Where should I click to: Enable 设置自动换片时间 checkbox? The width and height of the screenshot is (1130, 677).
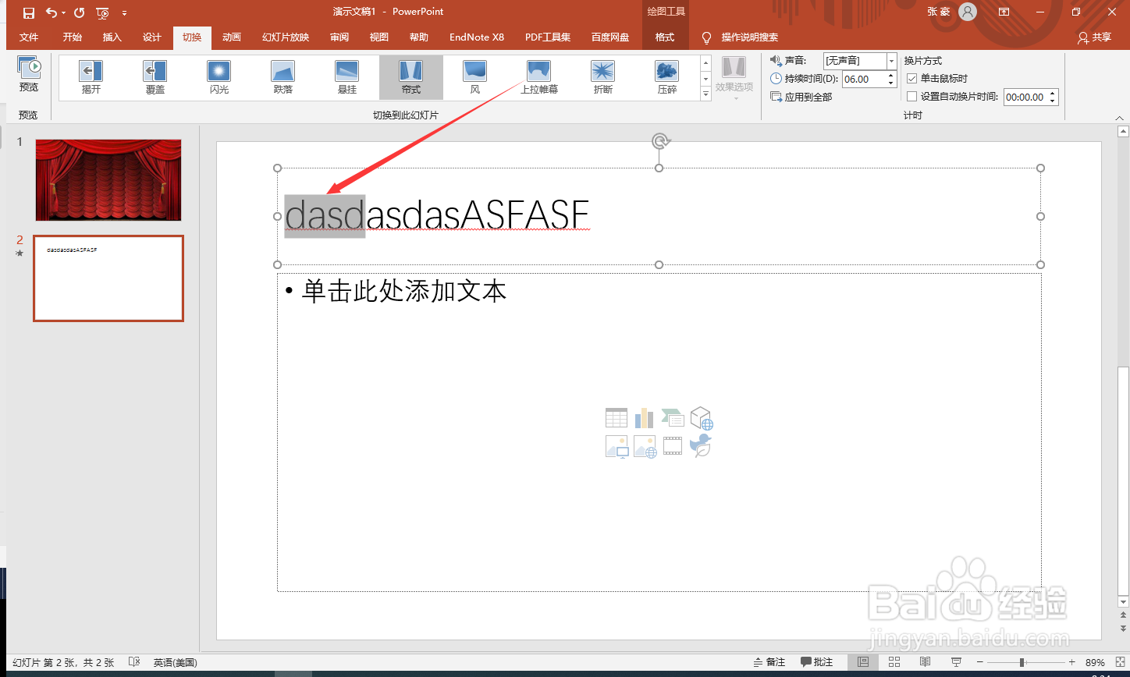point(912,97)
